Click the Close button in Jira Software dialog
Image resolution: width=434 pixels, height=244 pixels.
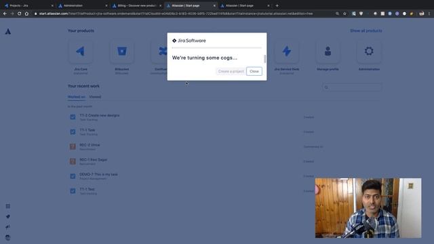pyautogui.click(x=254, y=71)
